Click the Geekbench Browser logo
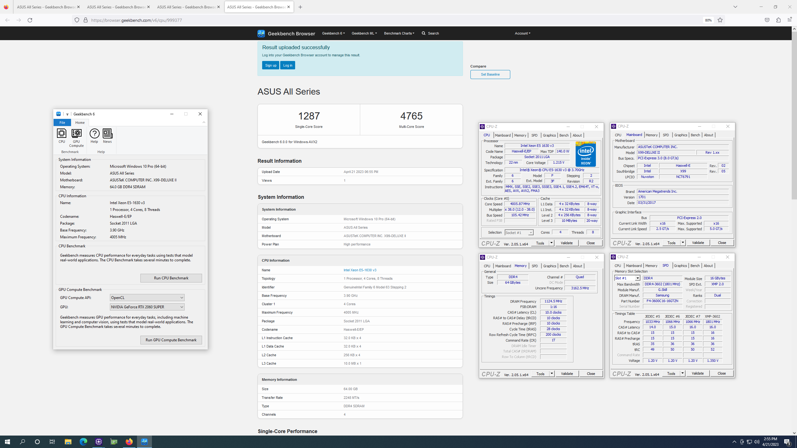 click(286, 33)
